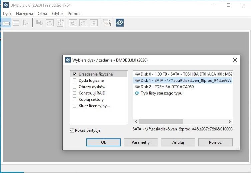Uncheck Urządzenia fizyczne checkbox

(74, 74)
